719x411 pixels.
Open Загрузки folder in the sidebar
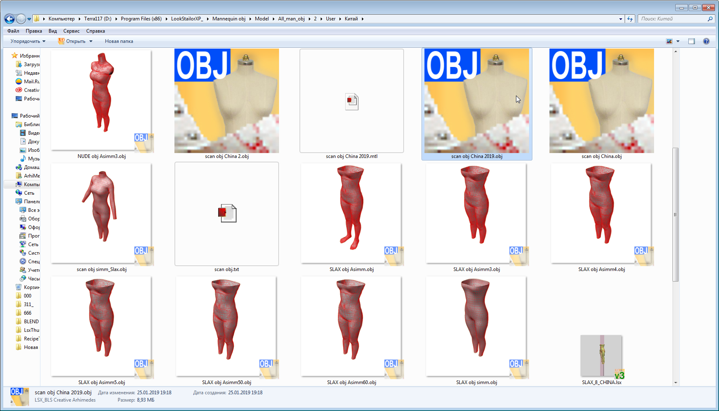[28, 64]
